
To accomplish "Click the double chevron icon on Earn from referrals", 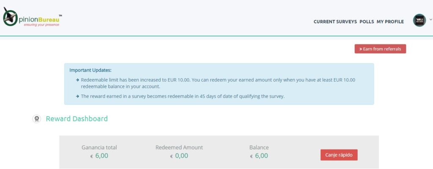I will coord(361,49).
